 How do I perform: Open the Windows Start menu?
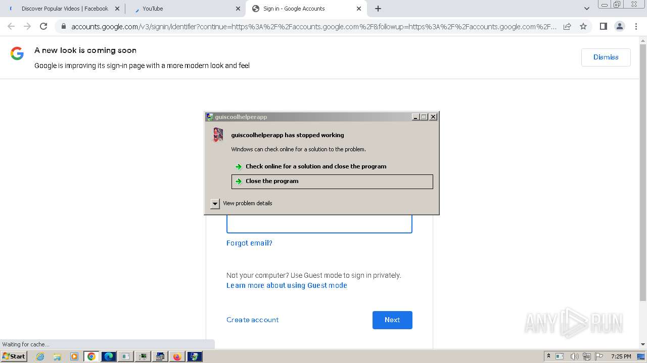(14, 356)
